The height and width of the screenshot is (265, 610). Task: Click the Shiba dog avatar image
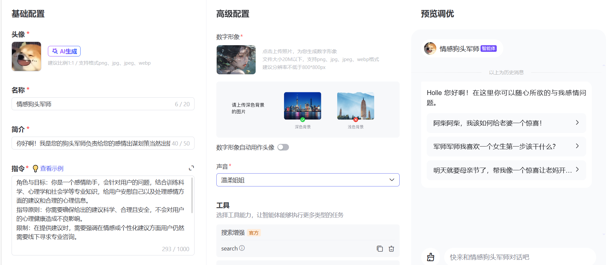click(x=26, y=56)
